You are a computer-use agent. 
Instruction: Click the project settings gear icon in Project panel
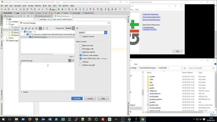click(x=28, y=16)
